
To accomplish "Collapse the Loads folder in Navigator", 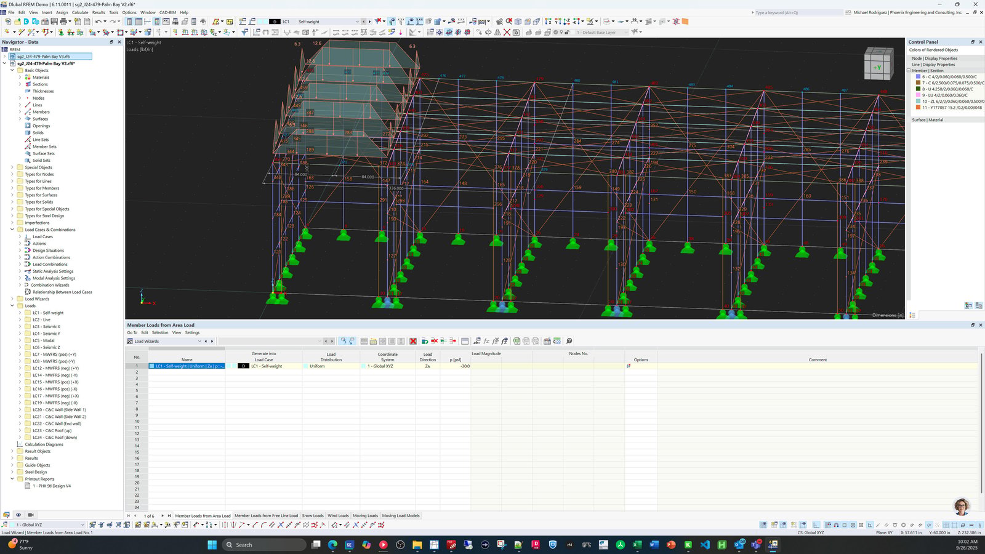I will point(12,306).
